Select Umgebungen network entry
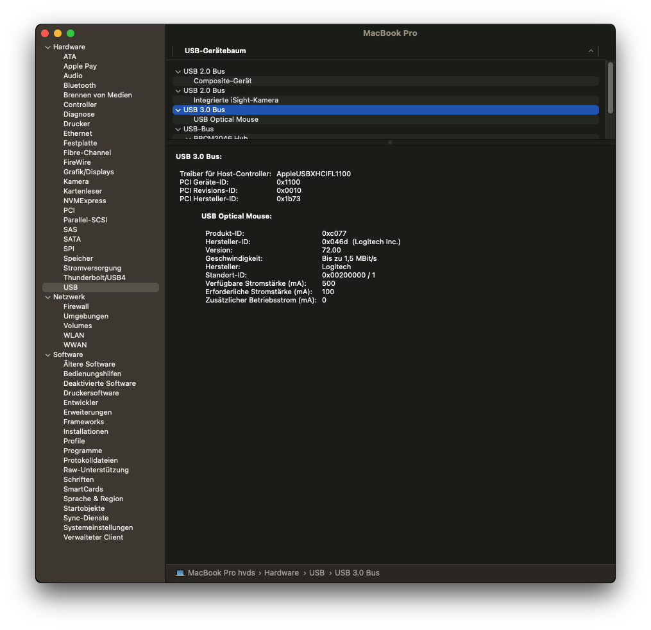This screenshot has height=630, width=651. (85, 315)
